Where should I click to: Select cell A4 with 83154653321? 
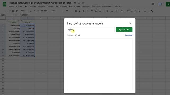tap(13, 31)
